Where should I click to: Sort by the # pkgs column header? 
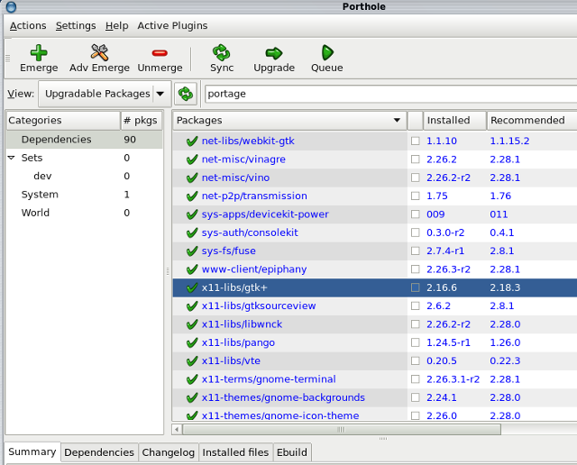click(x=142, y=120)
